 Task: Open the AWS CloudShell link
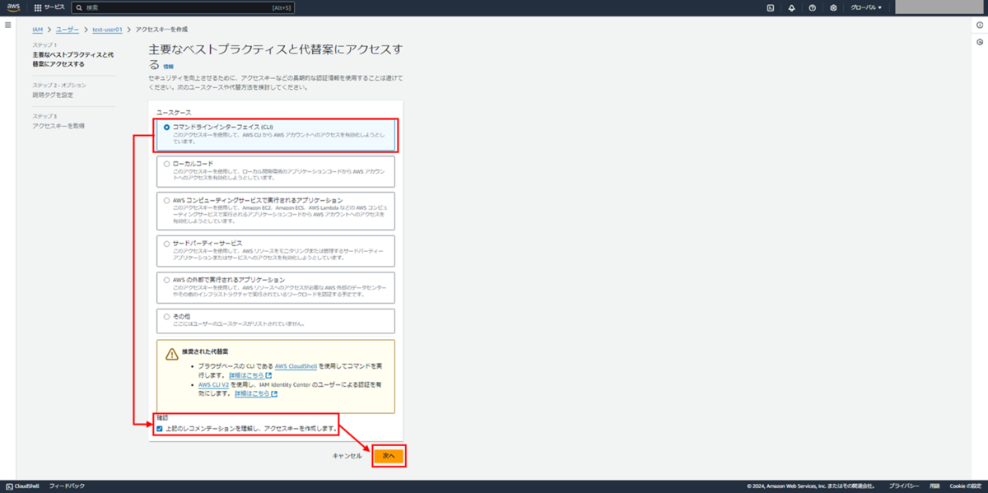(x=296, y=365)
